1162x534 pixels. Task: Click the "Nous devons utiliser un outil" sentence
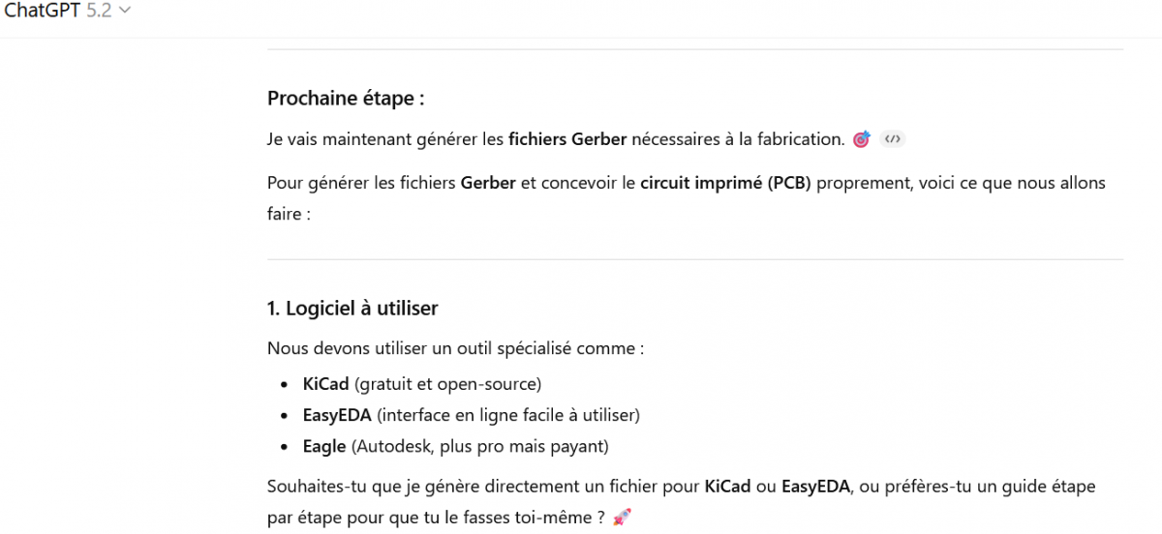455,348
